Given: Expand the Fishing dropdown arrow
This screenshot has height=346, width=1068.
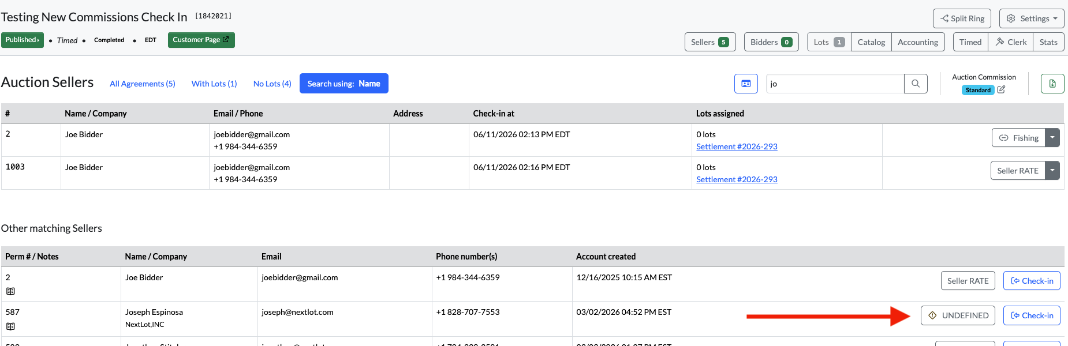Looking at the screenshot, I should pyautogui.click(x=1052, y=138).
